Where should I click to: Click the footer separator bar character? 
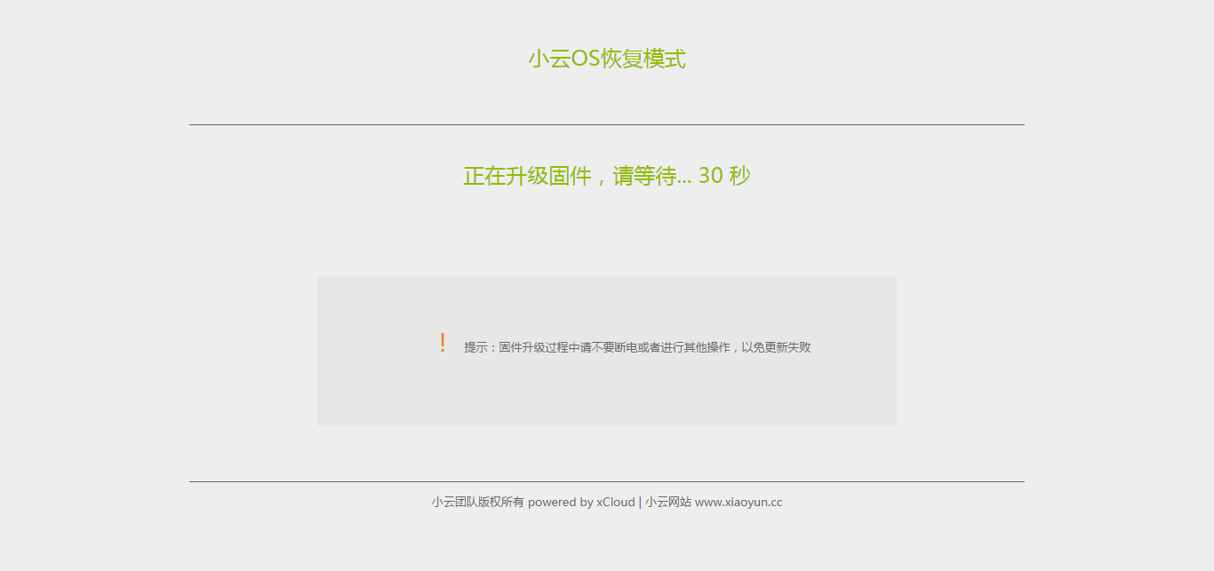[639, 502]
